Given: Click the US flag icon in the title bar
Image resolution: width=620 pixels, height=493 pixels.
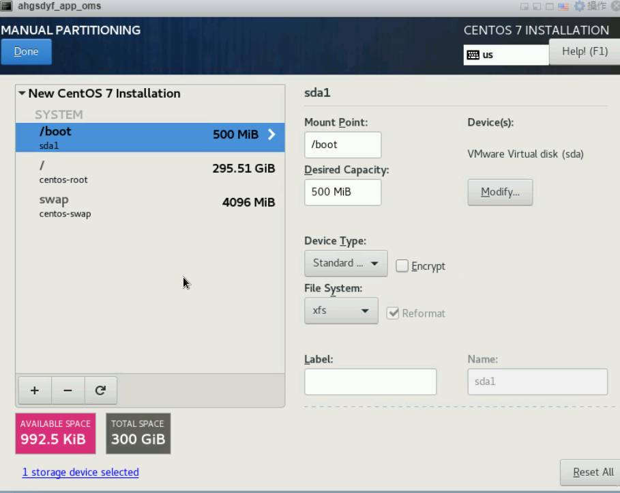Looking at the screenshot, I should (563, 6).
